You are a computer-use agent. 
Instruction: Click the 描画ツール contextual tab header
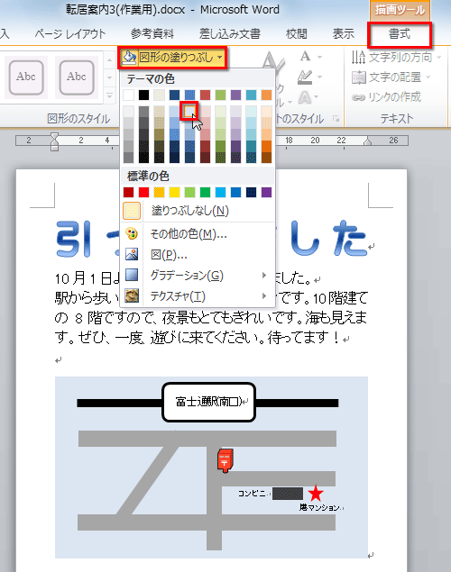[x=400, y=10]
